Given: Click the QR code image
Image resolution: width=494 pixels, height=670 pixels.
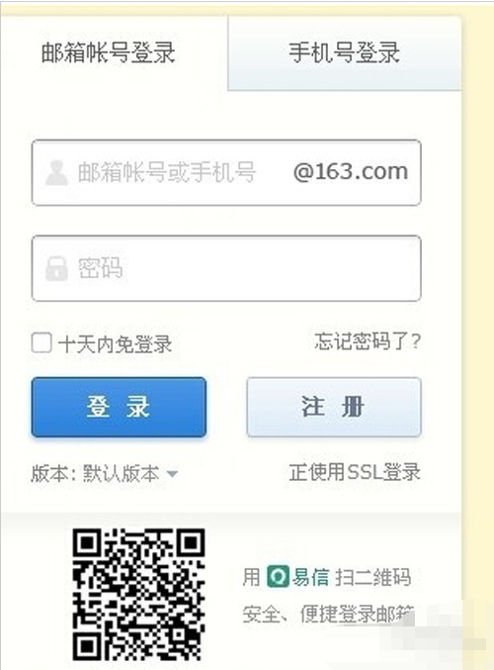Looking at the screenshot, I should pos(138,595).
